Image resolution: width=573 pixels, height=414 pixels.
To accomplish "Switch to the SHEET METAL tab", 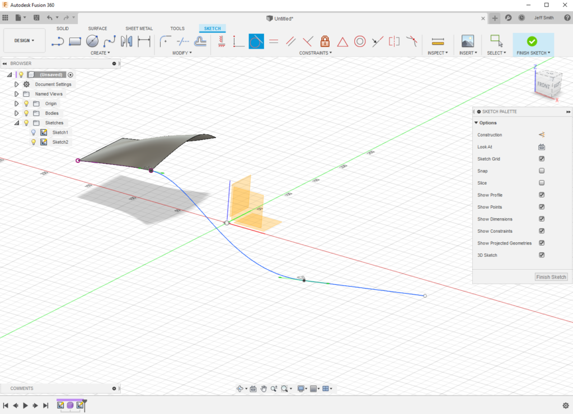I will (139, 29).
